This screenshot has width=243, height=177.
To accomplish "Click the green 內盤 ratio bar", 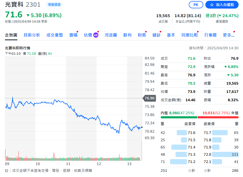I will (x=179, y=117).
